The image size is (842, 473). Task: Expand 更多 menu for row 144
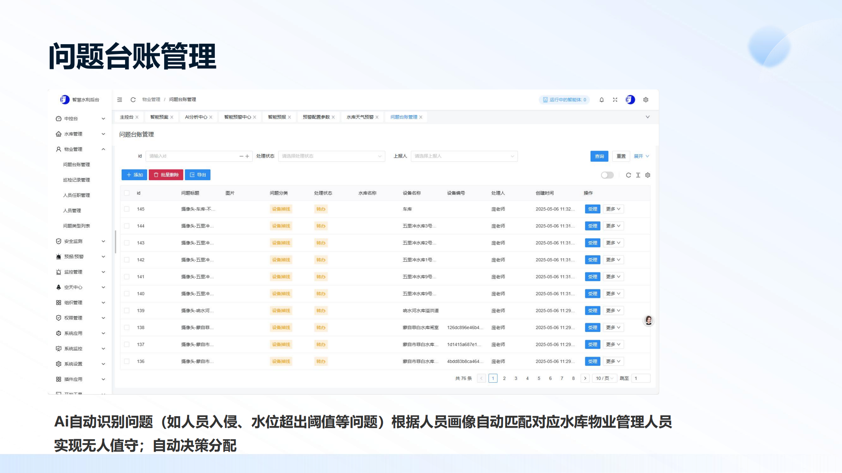point(613,226)
